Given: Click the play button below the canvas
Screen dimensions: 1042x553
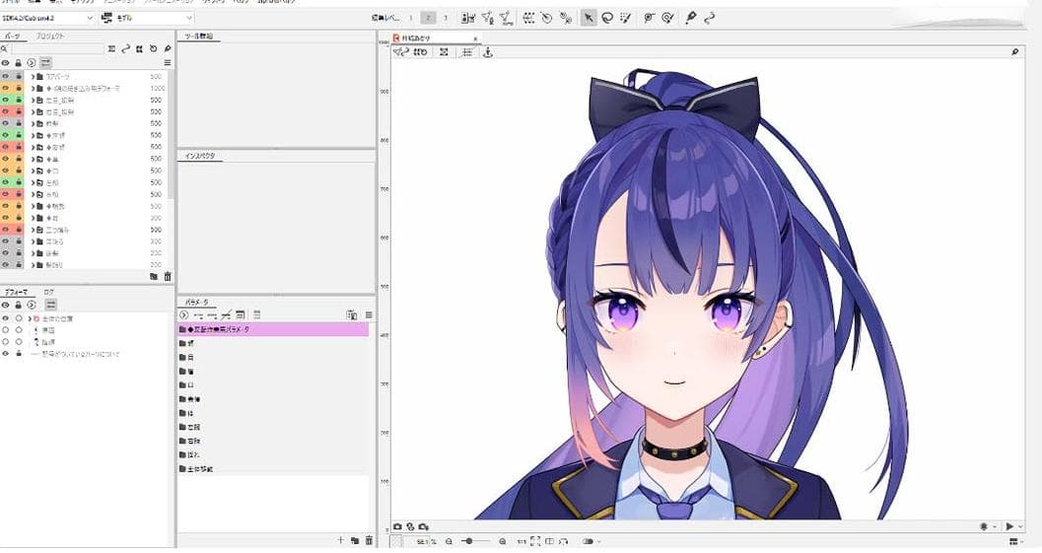Looking at the screenshot, I should pyautogui.click(x=1008, y=526).
